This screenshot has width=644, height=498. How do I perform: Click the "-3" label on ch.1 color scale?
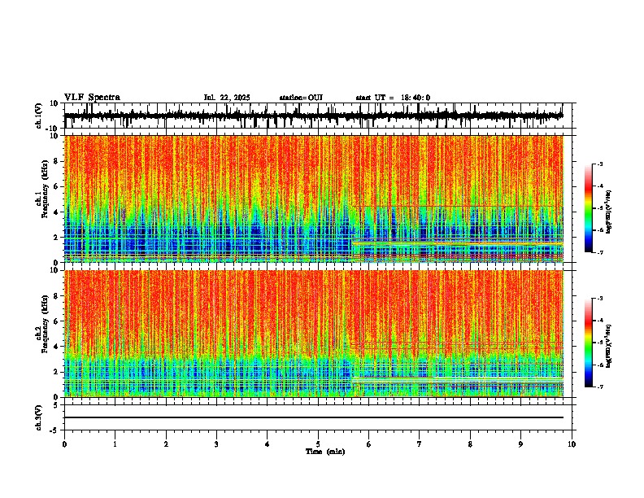[600, 164]
